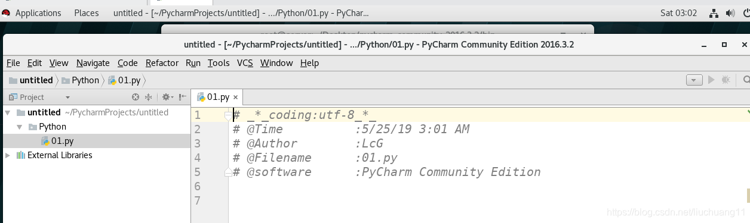Open the Project panel gear settings

coord(167,97)
